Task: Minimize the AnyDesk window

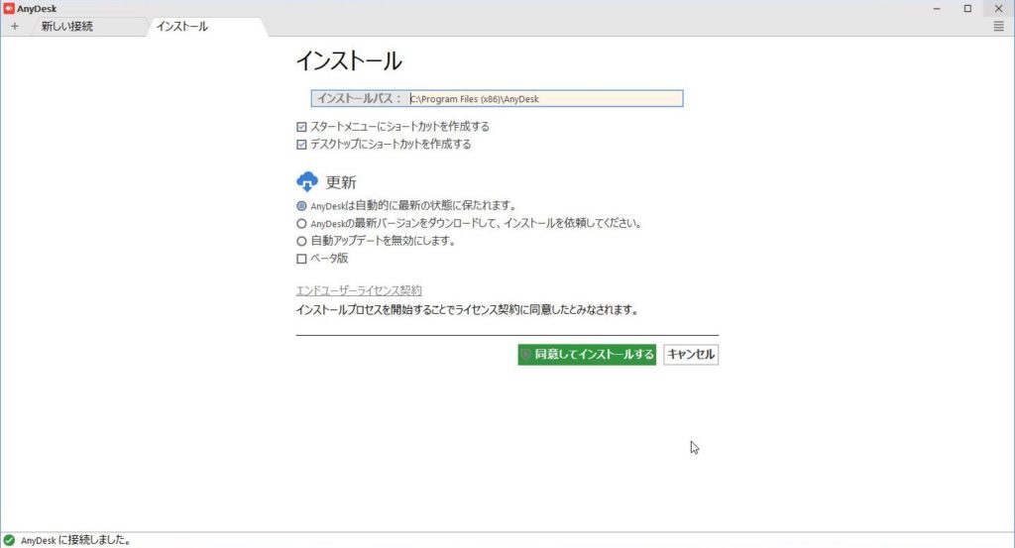Action: (937, 8)
